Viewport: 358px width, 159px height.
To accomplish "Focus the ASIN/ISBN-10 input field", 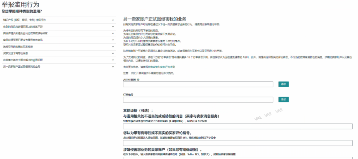I will (x=198, y=84).
